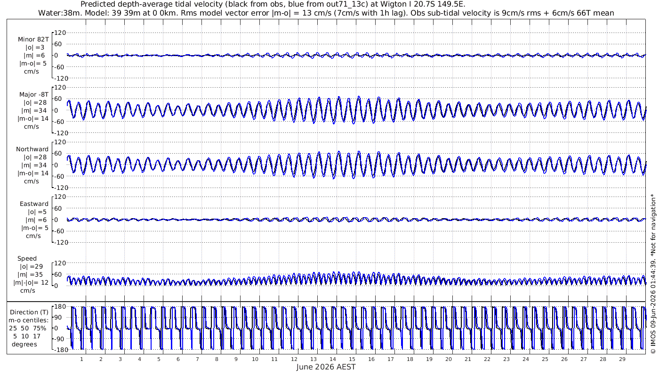The width and height of the screenshot is (659, 377).
Task: Select the Minor 82T panel label
Action: click(33, 40)
